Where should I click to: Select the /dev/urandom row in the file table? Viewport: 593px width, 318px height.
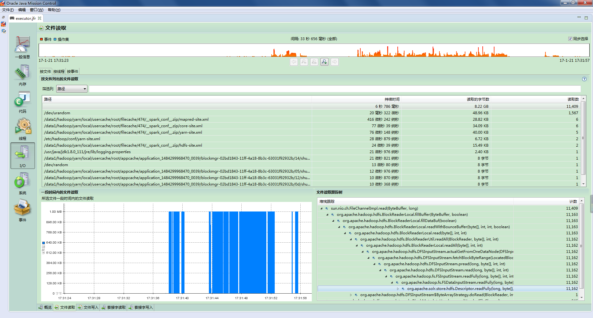(57, 113)
